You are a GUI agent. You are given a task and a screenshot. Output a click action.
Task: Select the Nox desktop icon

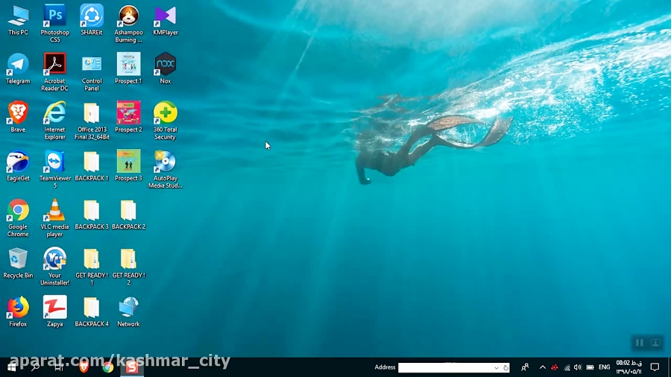165,65
